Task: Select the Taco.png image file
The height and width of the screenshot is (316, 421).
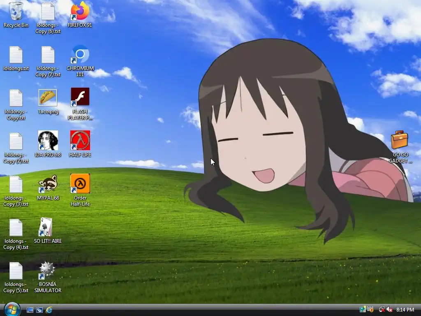Action: (48, 102)
